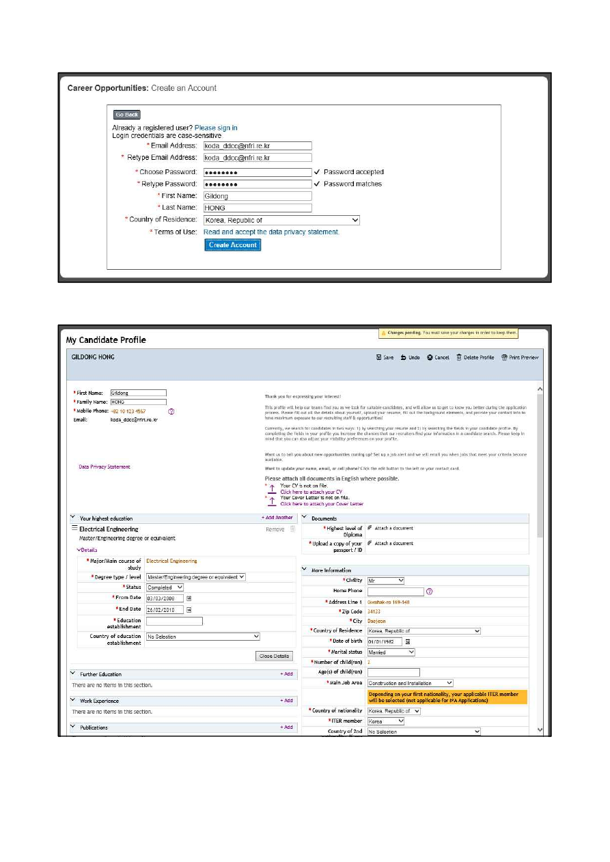Open the Marital status dropdown
This screenshot has width=610, height=862.
click(x=391, y=652)
